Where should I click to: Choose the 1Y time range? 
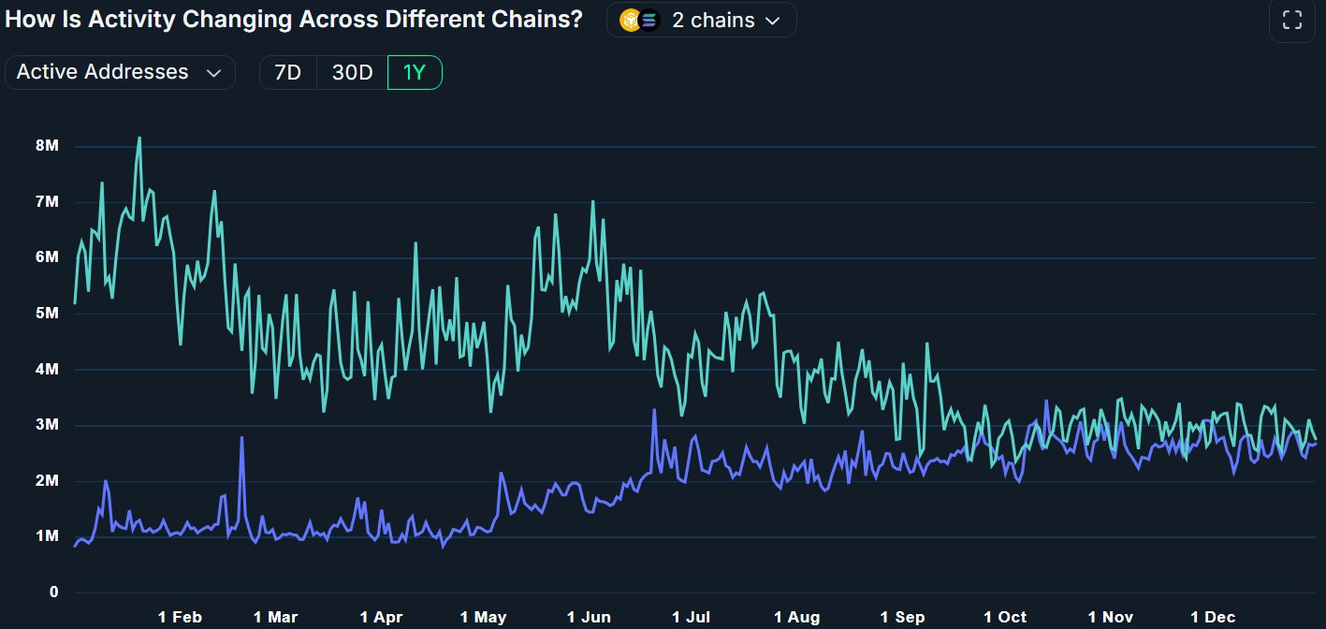point(414,73)
